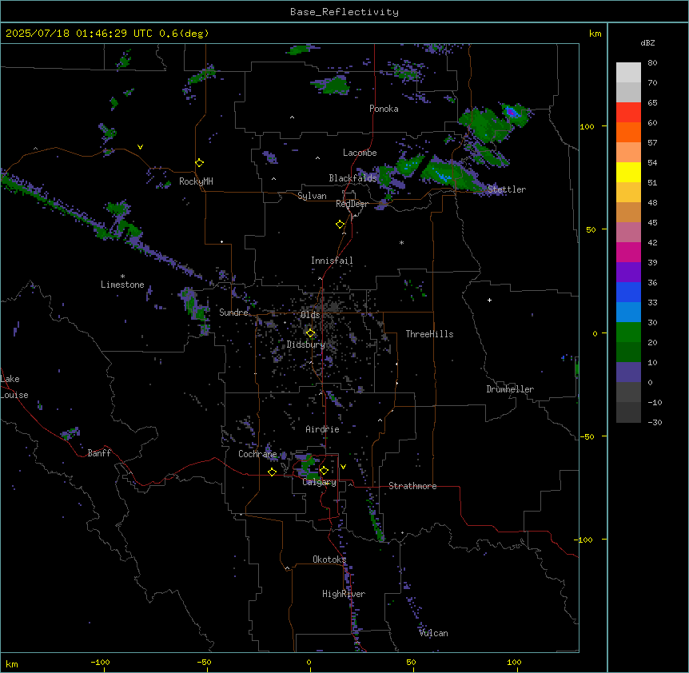Click the yellow diamond marker near RockyMH

pos(200,163)
